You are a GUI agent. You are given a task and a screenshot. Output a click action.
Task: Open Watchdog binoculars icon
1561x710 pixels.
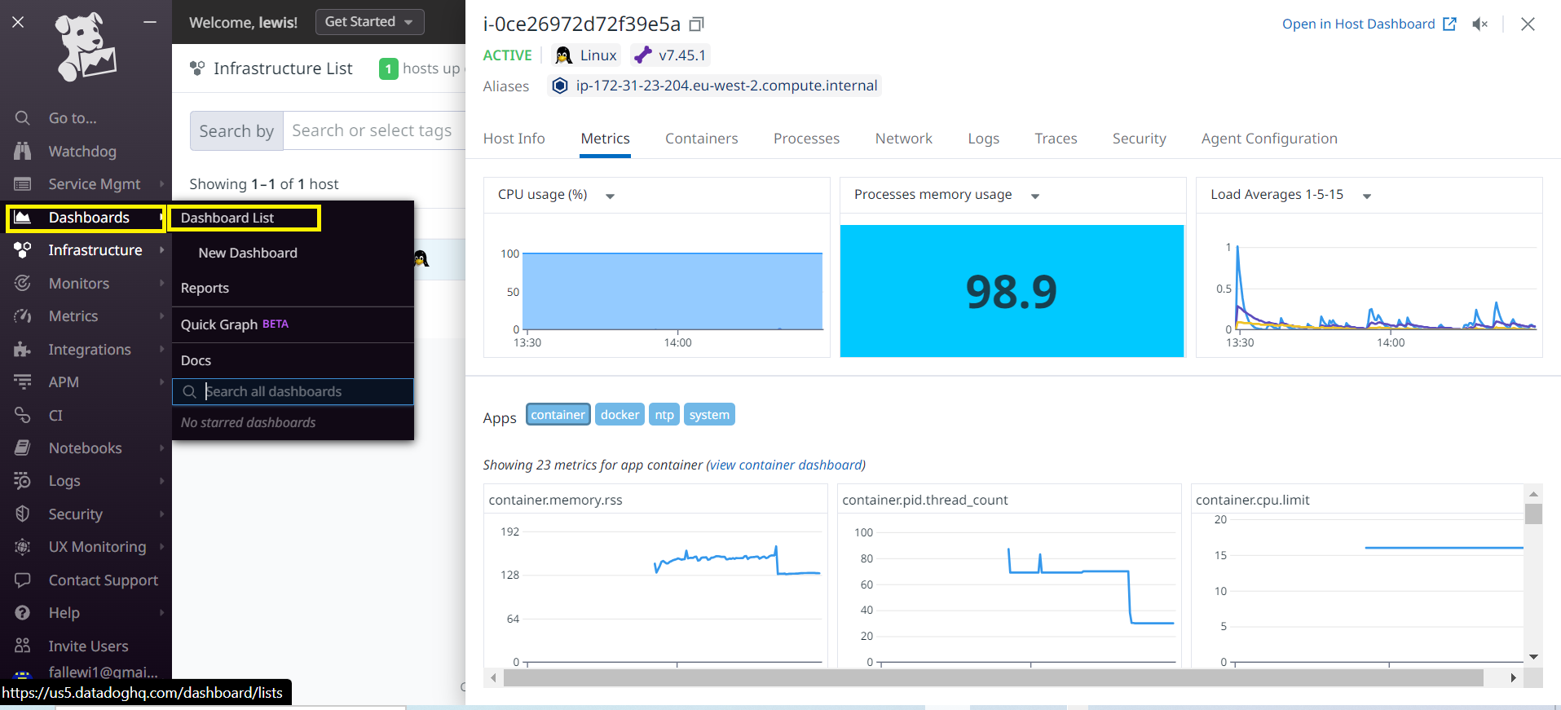pyautogui.click(x=23, y=151)
